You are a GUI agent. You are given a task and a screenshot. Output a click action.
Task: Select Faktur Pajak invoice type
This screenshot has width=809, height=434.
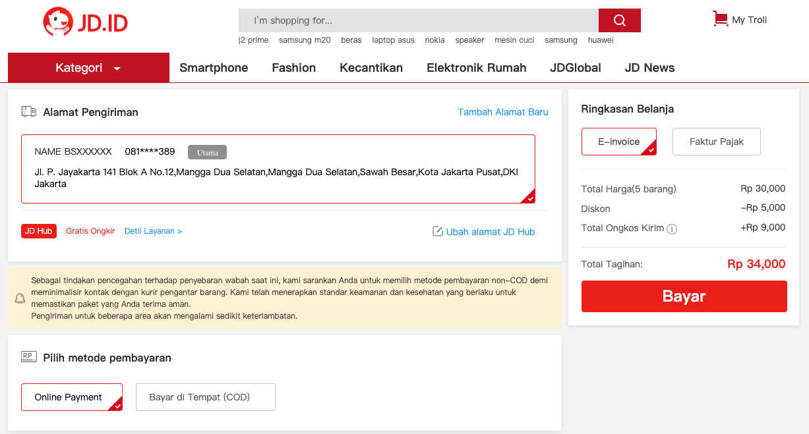(x=716, y=142)
